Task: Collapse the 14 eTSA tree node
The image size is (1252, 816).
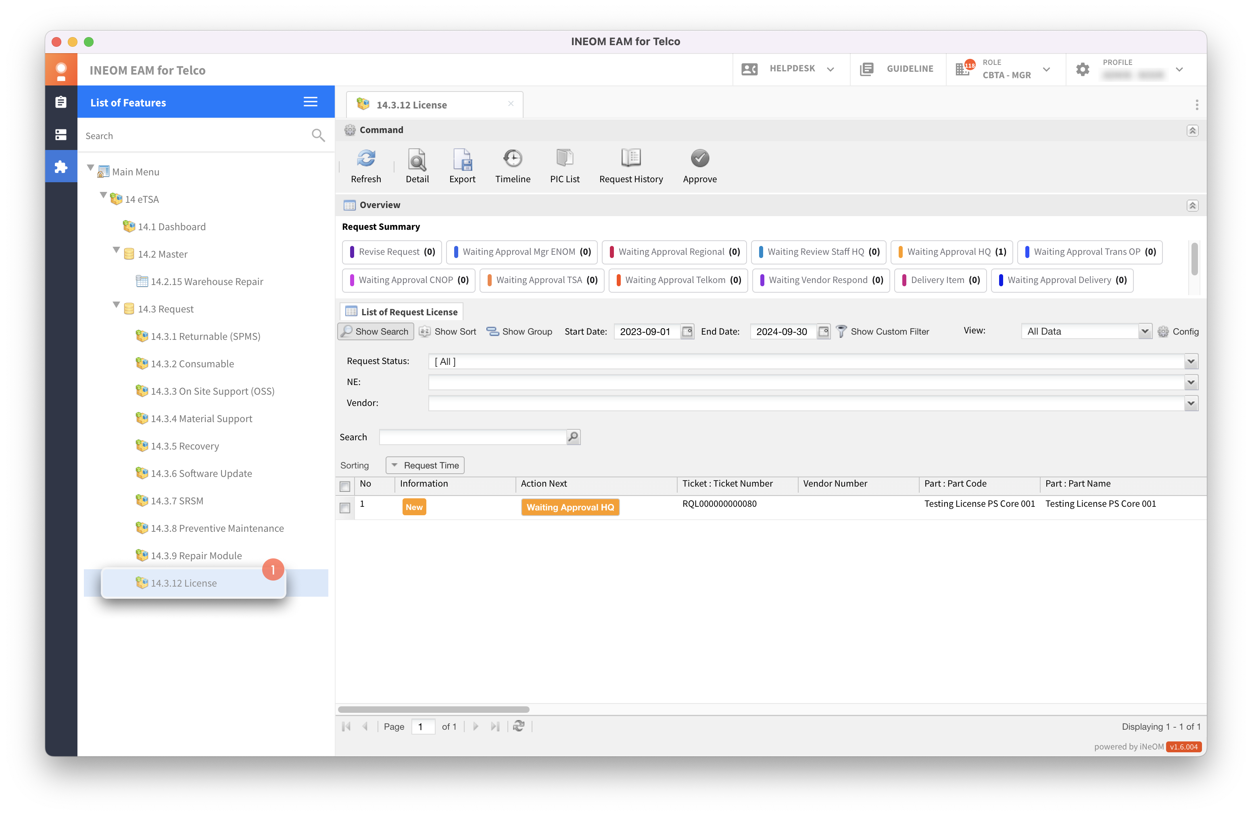Action: tap(103, 196)
